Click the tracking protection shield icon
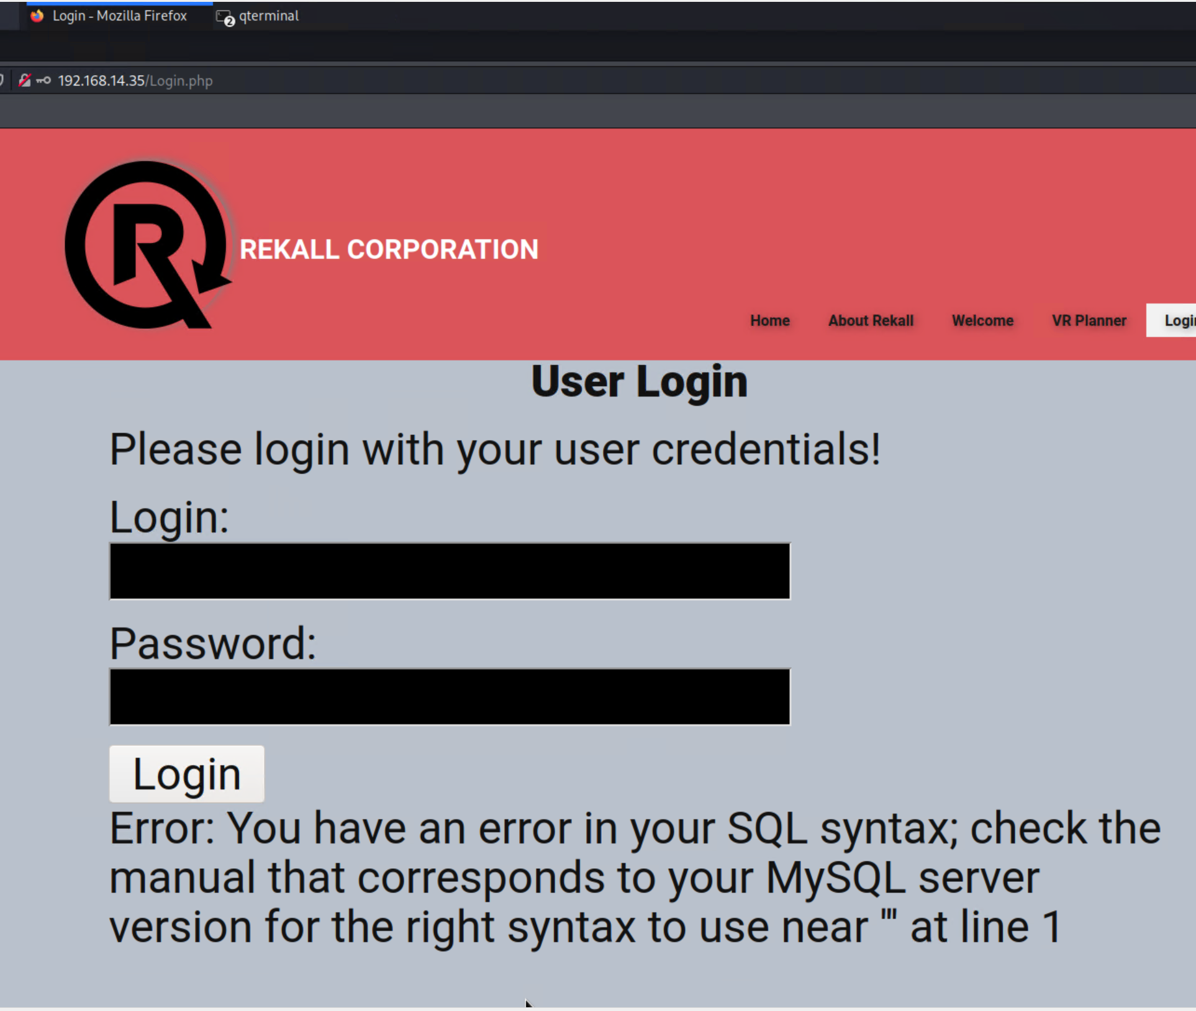1196x1011 pixels. 2,80
